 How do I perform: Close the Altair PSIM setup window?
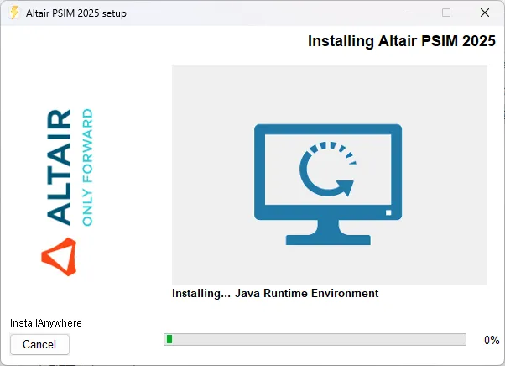coord(484,13)
